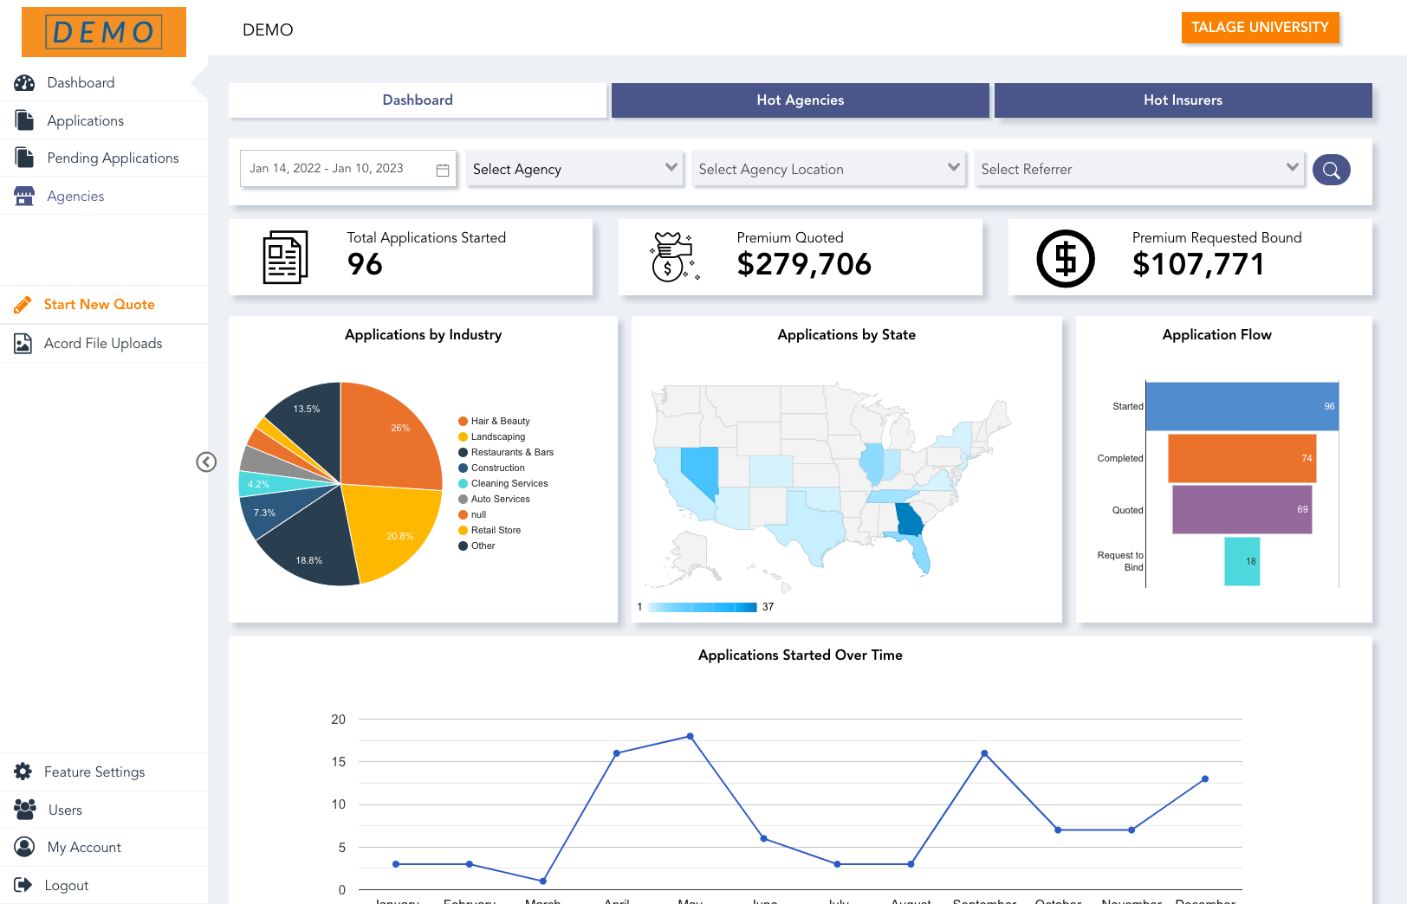Click the Premium Requested Bound dollar icon
This screenshot has height=904, width=1407.
(x=1066, y=258)
